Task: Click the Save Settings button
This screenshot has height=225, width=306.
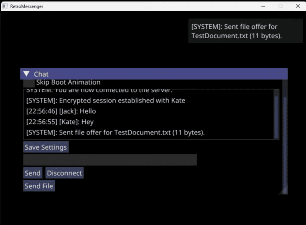Action: pos(46,147)
